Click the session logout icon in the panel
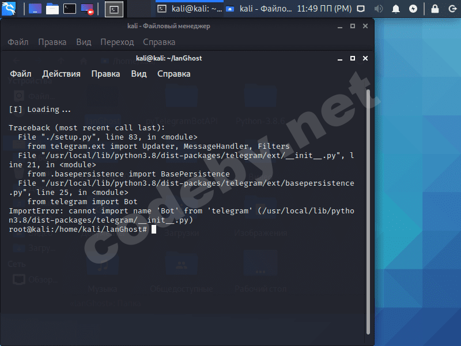 click(452, 8)
